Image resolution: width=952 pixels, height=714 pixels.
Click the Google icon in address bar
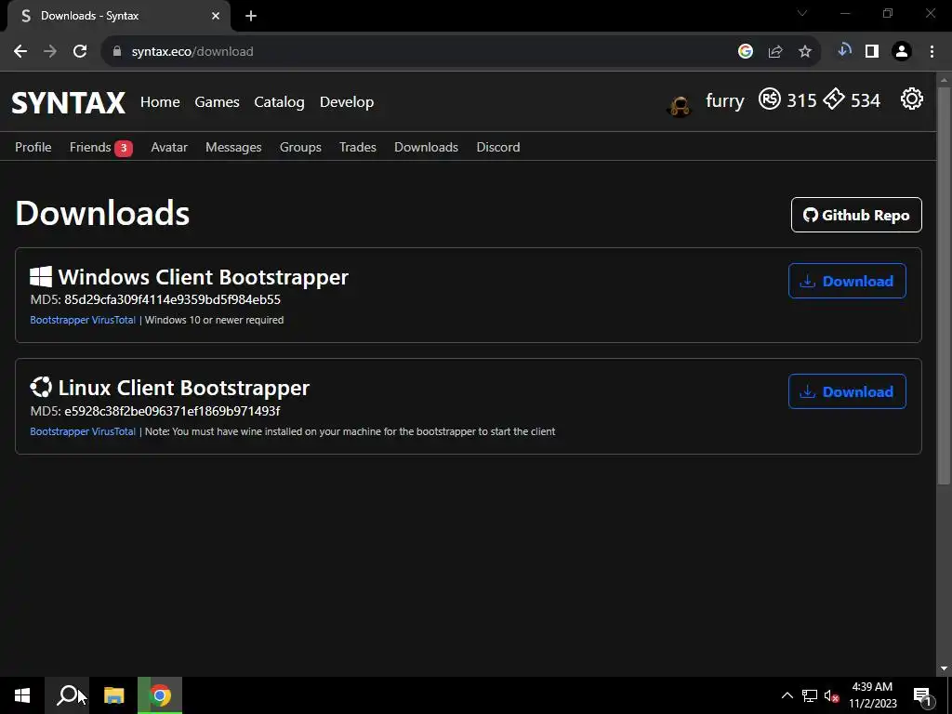(746, 52)
